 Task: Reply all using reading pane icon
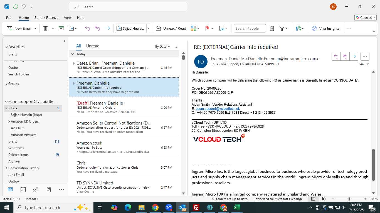point(345,56)
